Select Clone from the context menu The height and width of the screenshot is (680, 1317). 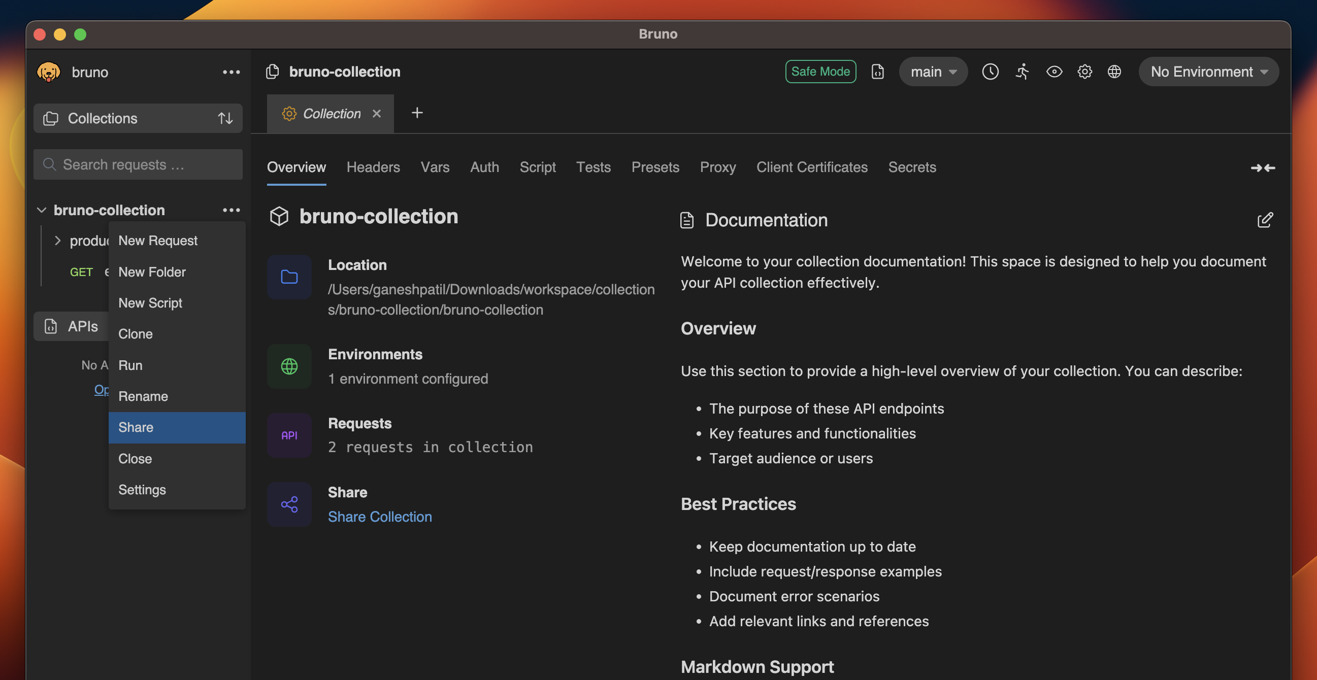(135, 333)
